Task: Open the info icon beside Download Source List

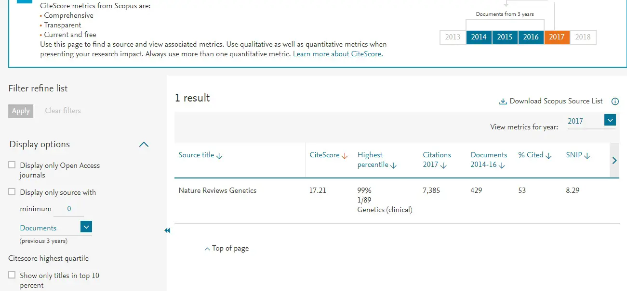Action: pos(615,101)
